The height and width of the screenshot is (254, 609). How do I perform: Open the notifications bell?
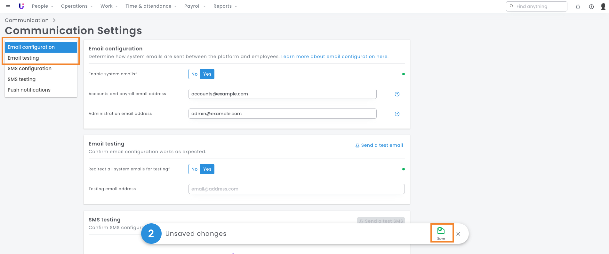[x=578, y=7]
